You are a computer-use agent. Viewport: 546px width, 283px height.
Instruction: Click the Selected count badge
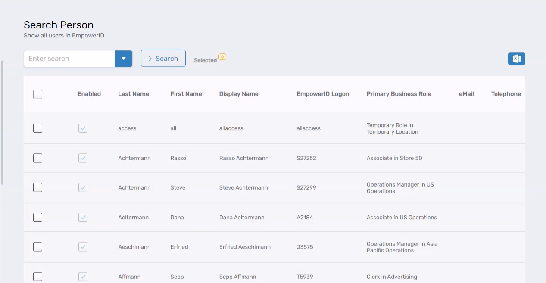pos(222,57)
